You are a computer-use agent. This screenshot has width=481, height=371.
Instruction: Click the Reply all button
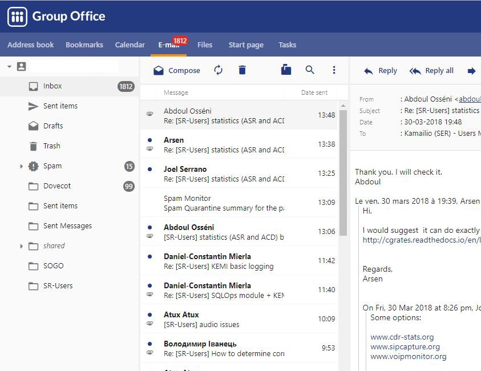point(431,70)
